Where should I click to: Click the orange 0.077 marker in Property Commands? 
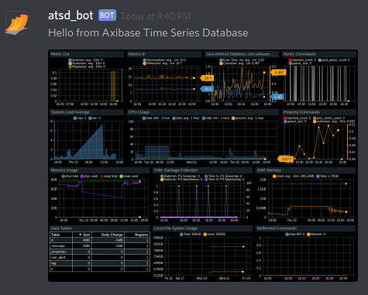click(285, 159)
